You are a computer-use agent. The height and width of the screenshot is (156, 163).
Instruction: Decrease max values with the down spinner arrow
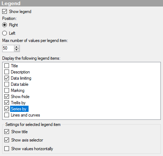pyautogui.click(x=17, y=50)
